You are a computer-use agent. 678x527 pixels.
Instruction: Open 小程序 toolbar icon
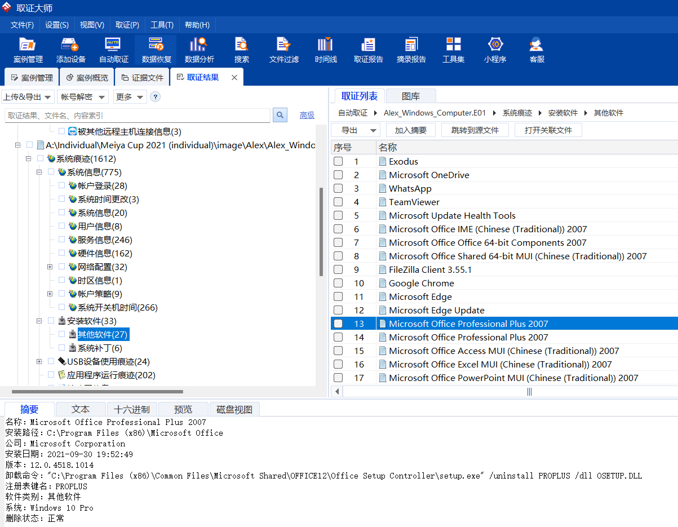coord(495,50)
